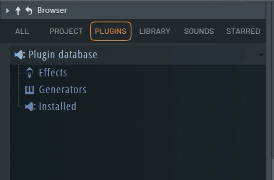Click the up arrow collapse structure icon

(18, 11)
